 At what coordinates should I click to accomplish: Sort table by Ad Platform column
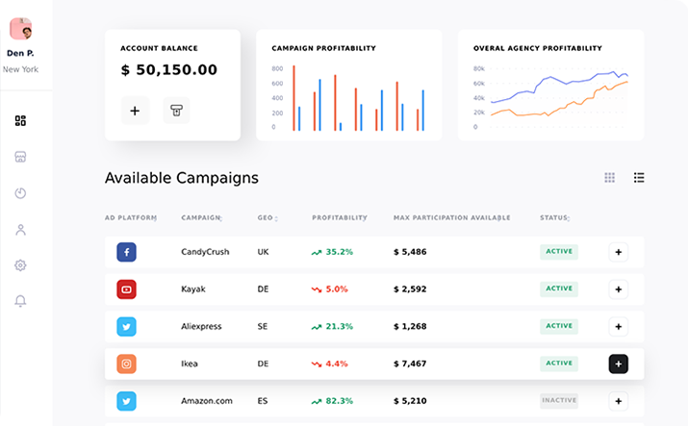point(130,218)
